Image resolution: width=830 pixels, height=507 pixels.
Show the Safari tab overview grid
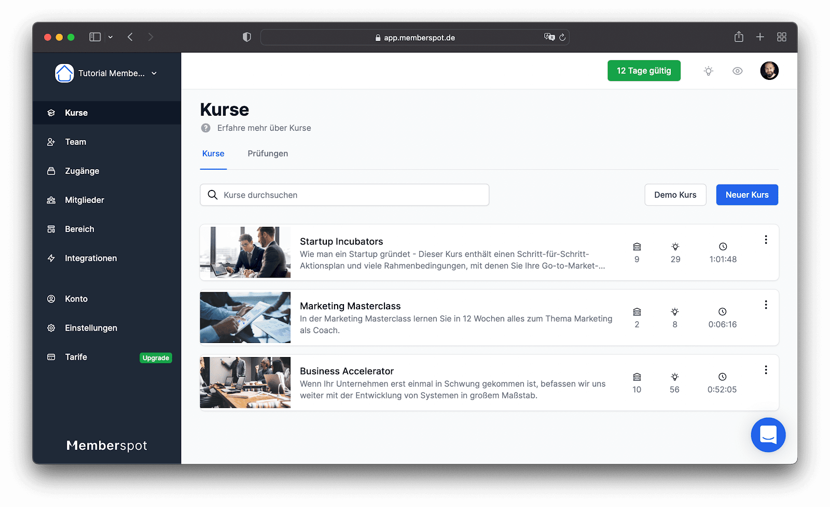coord(782,37)
